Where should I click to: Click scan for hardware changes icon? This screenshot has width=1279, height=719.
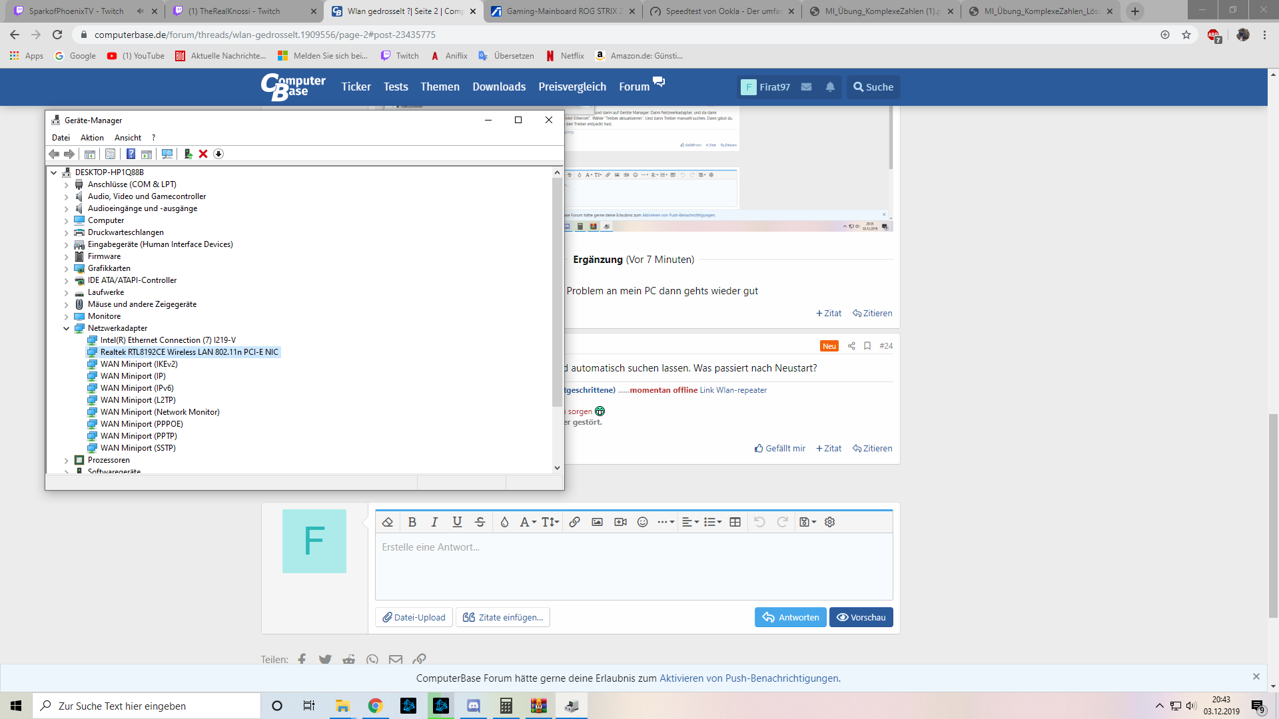click(x=167, y=154)
